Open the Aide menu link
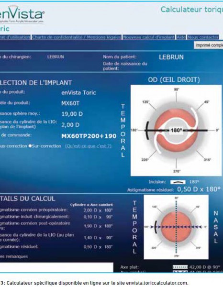 tap(181, 37)
